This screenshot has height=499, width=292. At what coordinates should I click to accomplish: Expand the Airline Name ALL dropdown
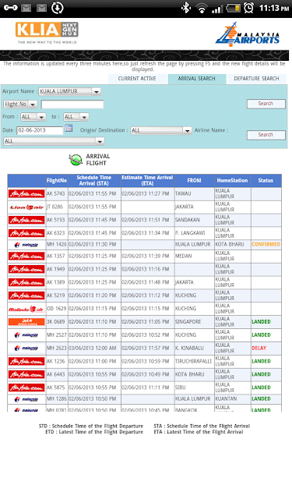tap(54, 141)
